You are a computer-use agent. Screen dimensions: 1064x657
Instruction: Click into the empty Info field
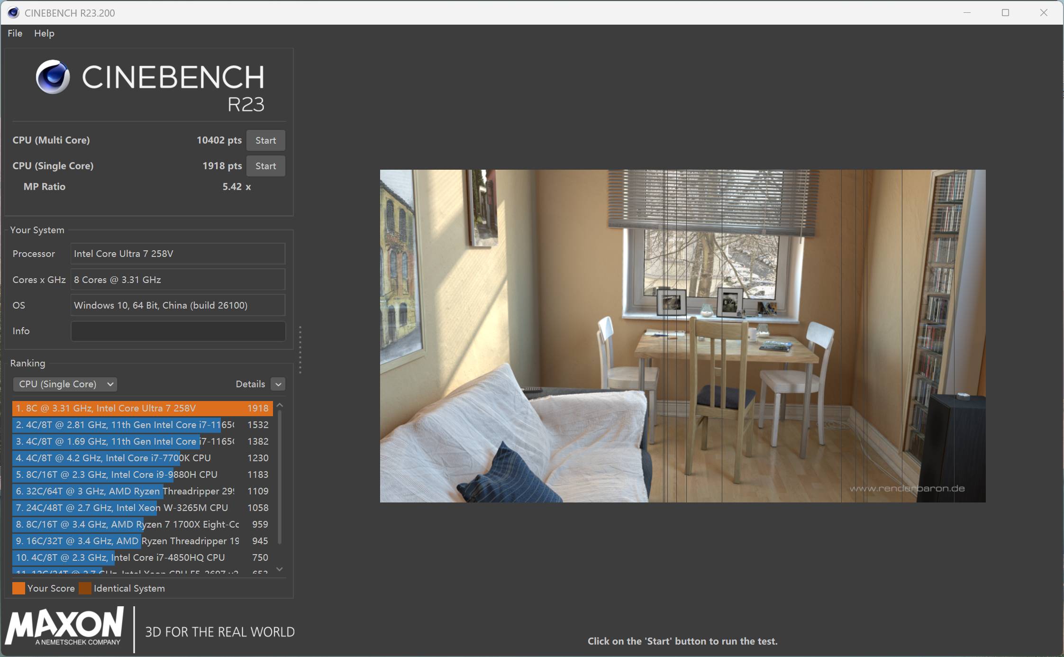click(178, 331)
